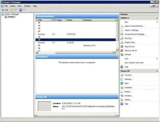Select the HYPER-V server tree node
The width and height of the screenshot is (160, 122).
tap(12, 17)
